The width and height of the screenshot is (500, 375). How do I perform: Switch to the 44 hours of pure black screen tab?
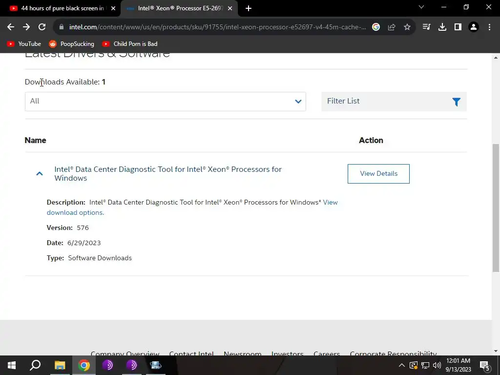click(63, 9)
